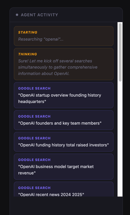
Task: Click the scrollbar track below the thumb
Action: click(120, 139)
